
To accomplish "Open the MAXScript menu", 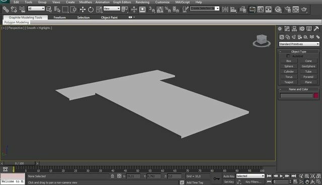I will (182, 2).
